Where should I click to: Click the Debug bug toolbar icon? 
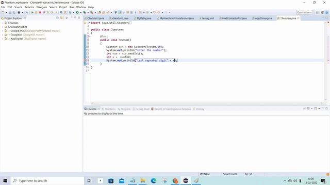pyautogui.click(x=70, y=12)
